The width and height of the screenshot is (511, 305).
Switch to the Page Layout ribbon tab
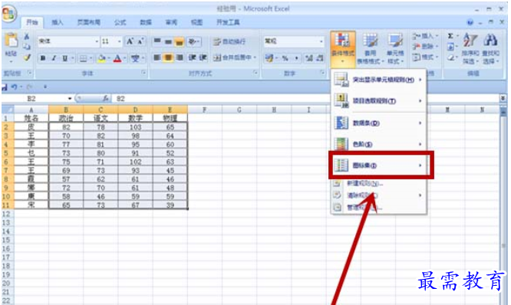(x=89, y=22)
